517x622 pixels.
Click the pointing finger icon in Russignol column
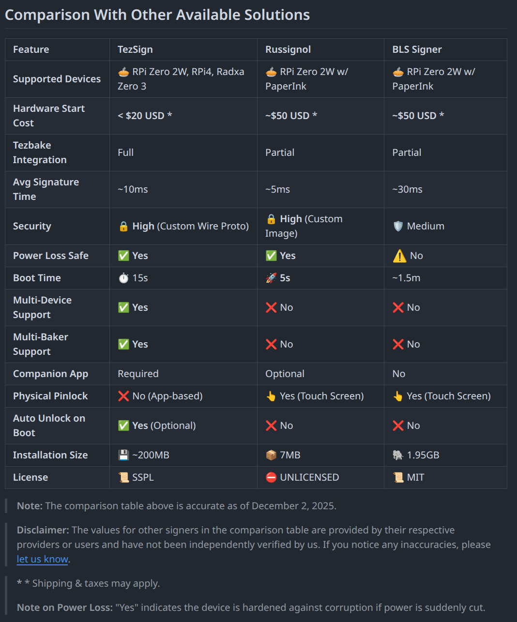[x=271, y=396]
